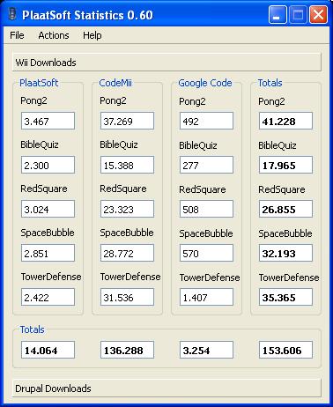Click bottom totals field showing 3.254
Viewport: 333px width, 407px height.
[x=206, y=350]
